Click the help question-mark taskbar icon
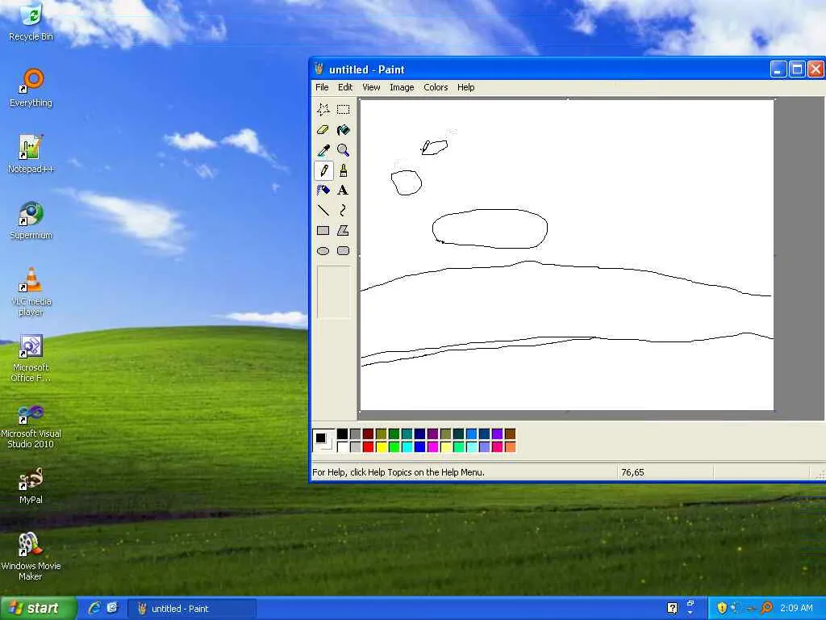Screen dimensions: 826x620 click(672, 608)
